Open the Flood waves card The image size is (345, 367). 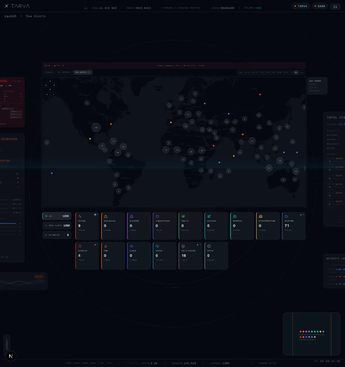(139, 256)
